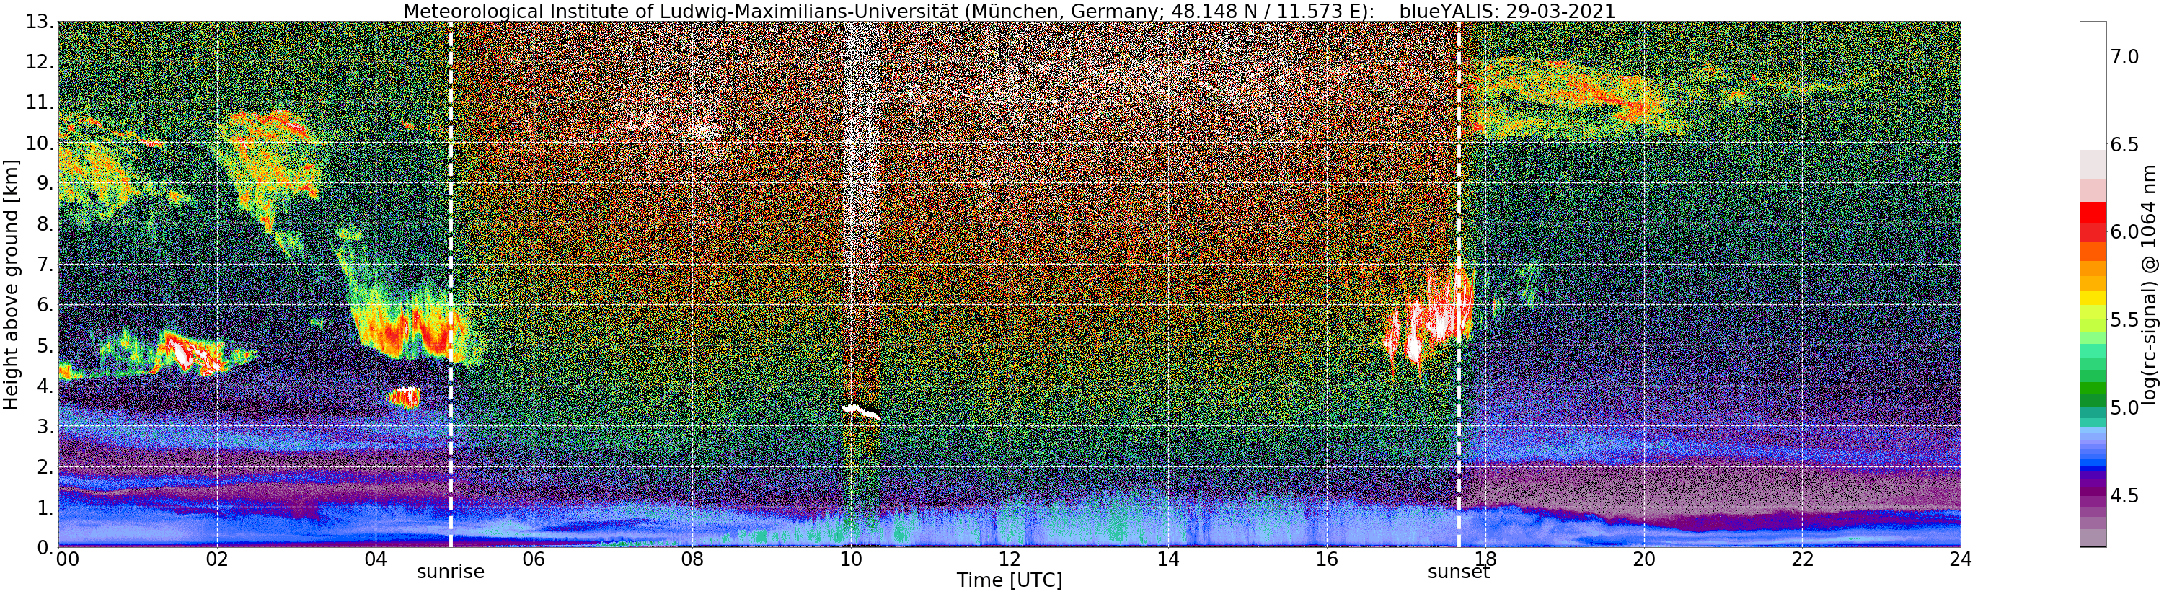Click the y-axis tick label '11.'
The image size is (2164, 594).
(x=40, y=102)
